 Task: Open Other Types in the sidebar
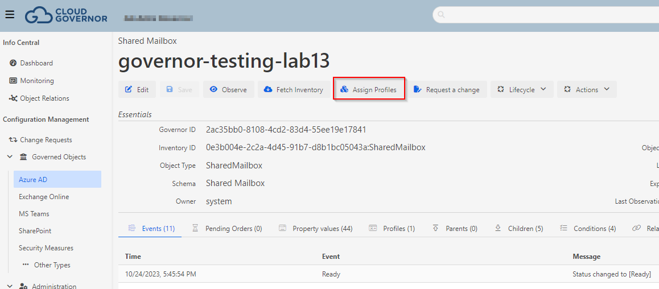tap(52, 265)
